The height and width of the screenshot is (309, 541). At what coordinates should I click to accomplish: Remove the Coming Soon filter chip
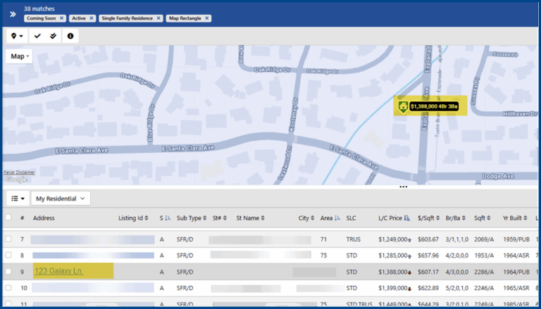[x=61, y=18]
